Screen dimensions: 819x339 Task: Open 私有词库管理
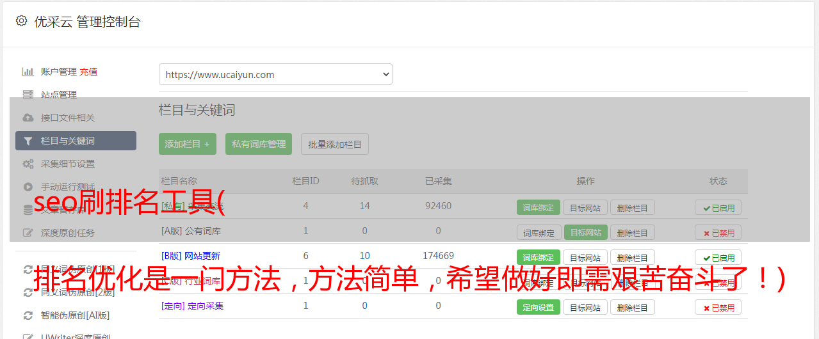[259, 144]
